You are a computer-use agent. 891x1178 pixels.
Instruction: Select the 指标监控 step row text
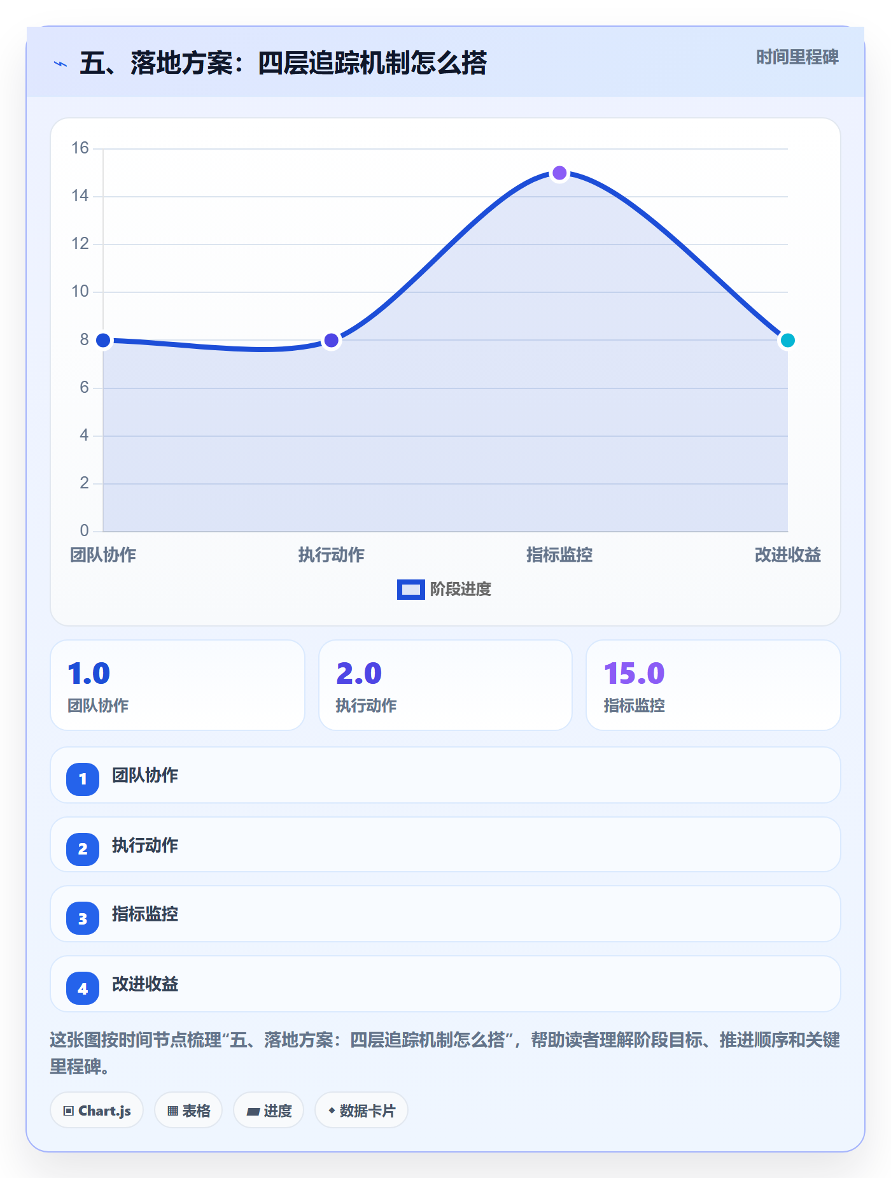pos(145,914)
